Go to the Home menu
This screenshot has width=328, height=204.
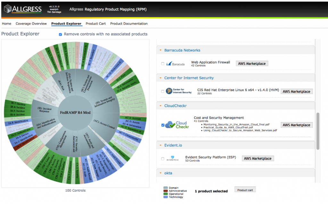pyautogui.click(x=6, y=24)
